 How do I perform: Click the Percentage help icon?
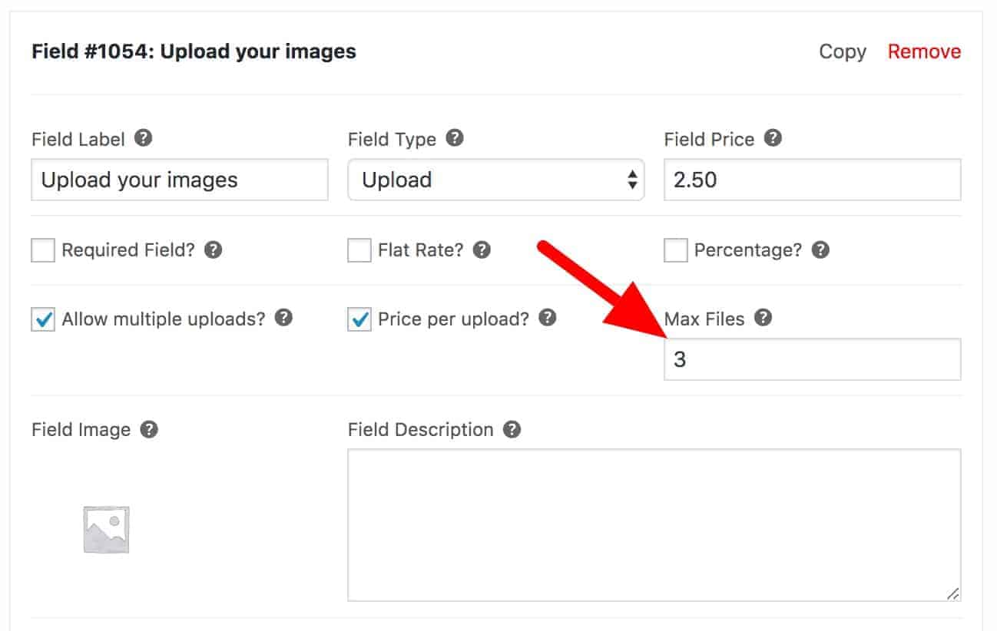[820, 249]
